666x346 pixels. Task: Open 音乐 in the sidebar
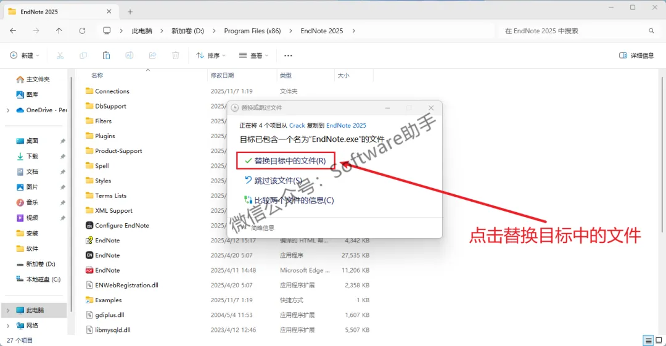pos(27,202)
